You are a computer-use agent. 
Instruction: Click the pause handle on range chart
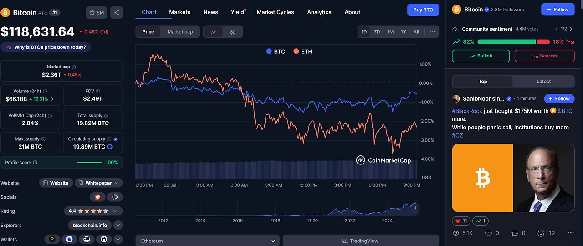(x=416, y=208)
